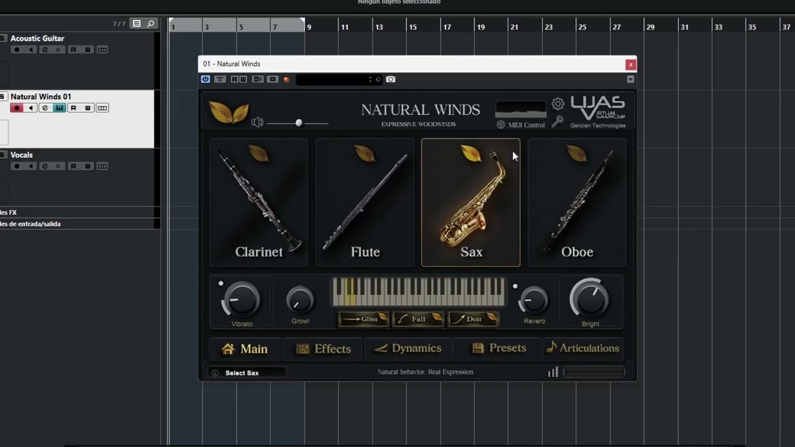795x447 pixels.
Task: Enable Read automation on Acoustic Guitar
Action: coord(73,50)
